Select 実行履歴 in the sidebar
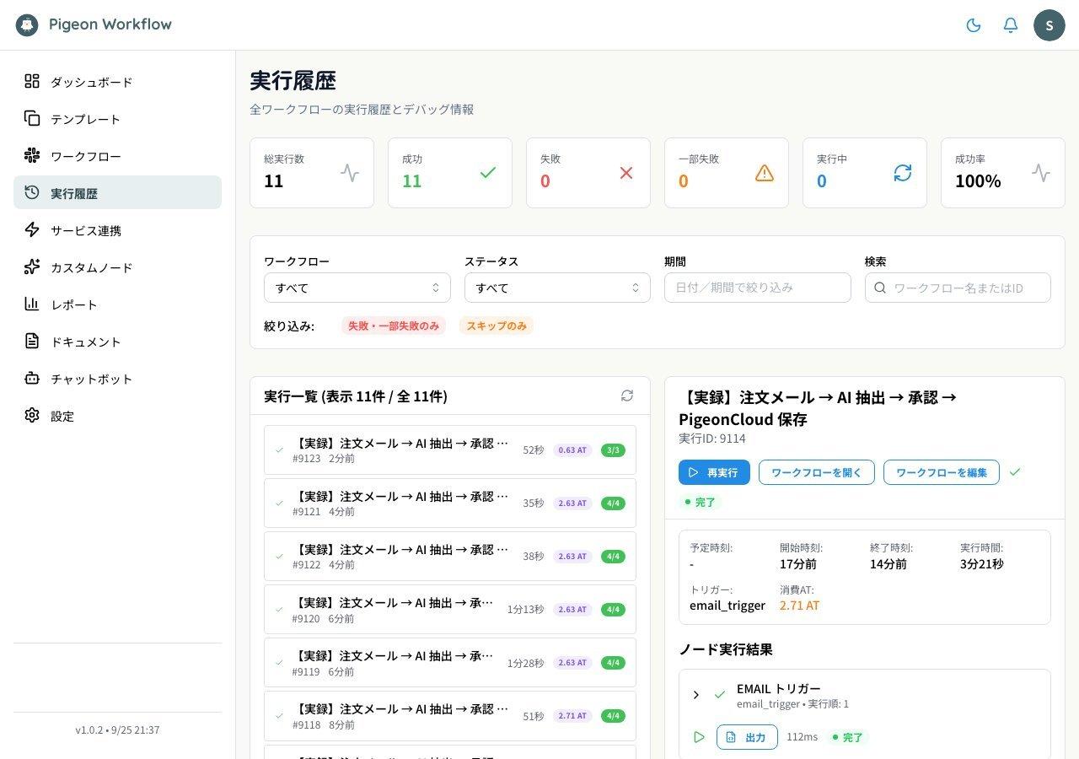This screenshot has width=1079, height=759. tap(117, 193)
